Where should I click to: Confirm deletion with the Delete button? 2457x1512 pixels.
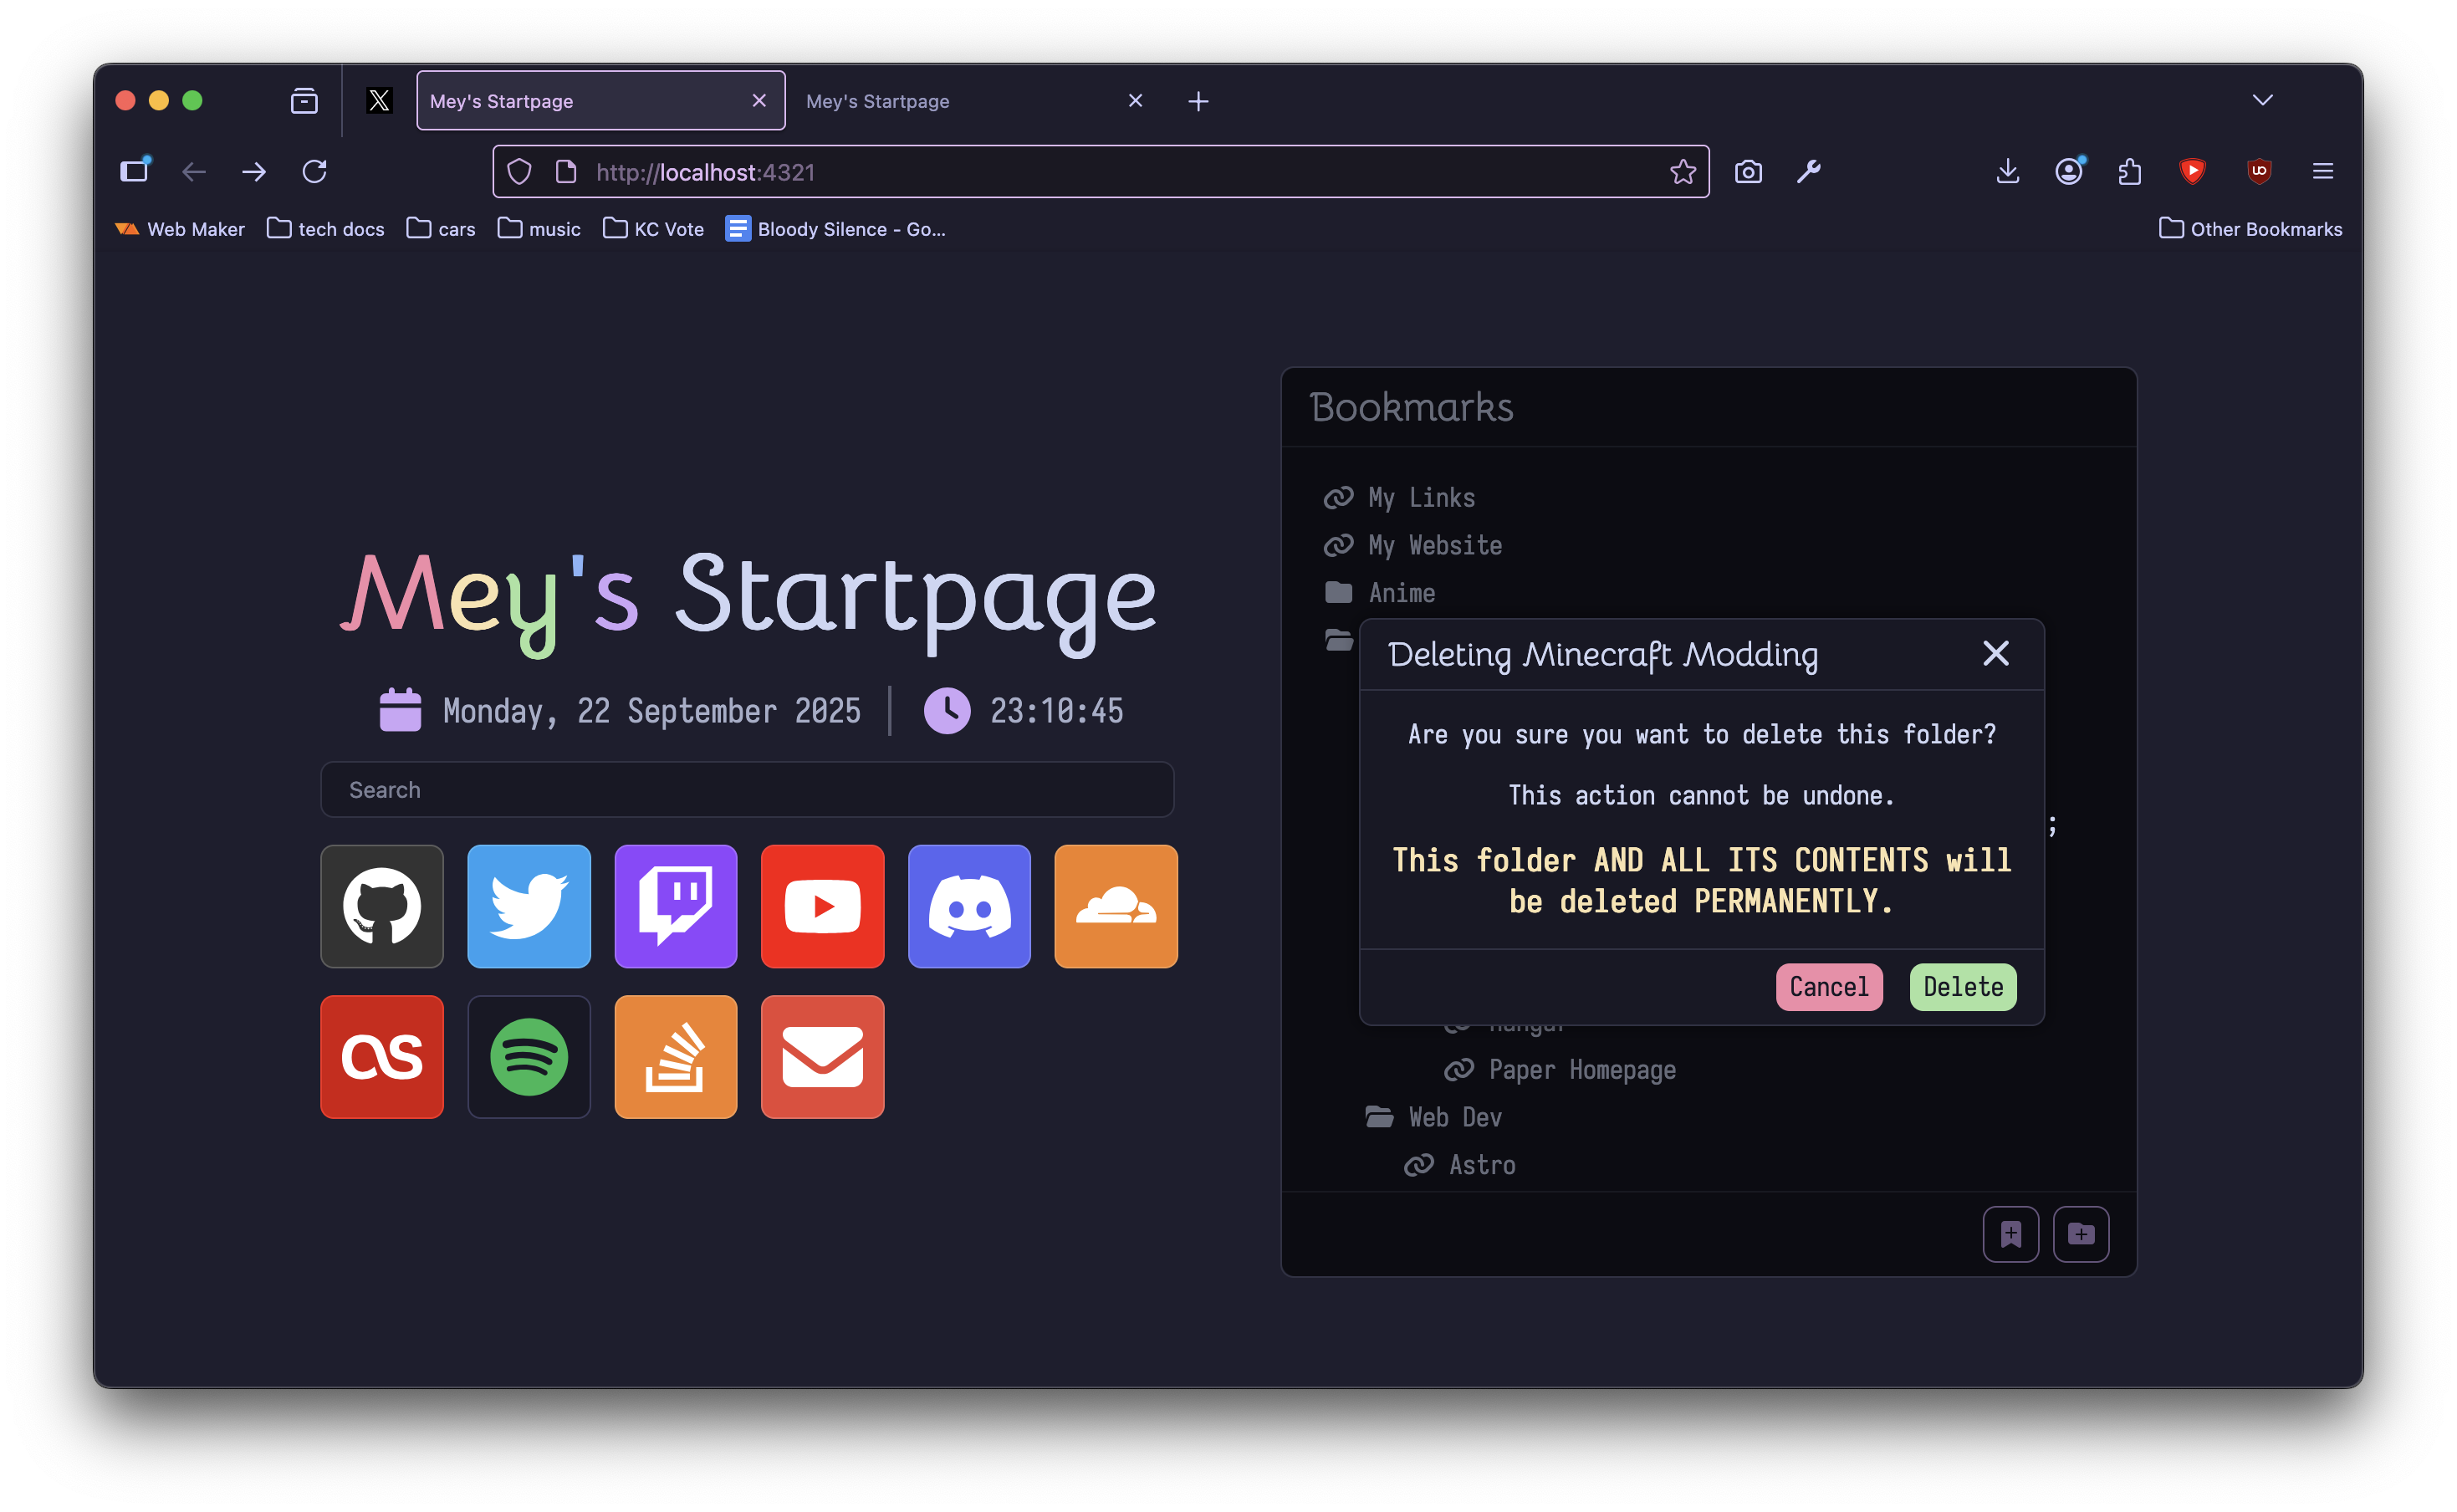(x=1961, y=987)
